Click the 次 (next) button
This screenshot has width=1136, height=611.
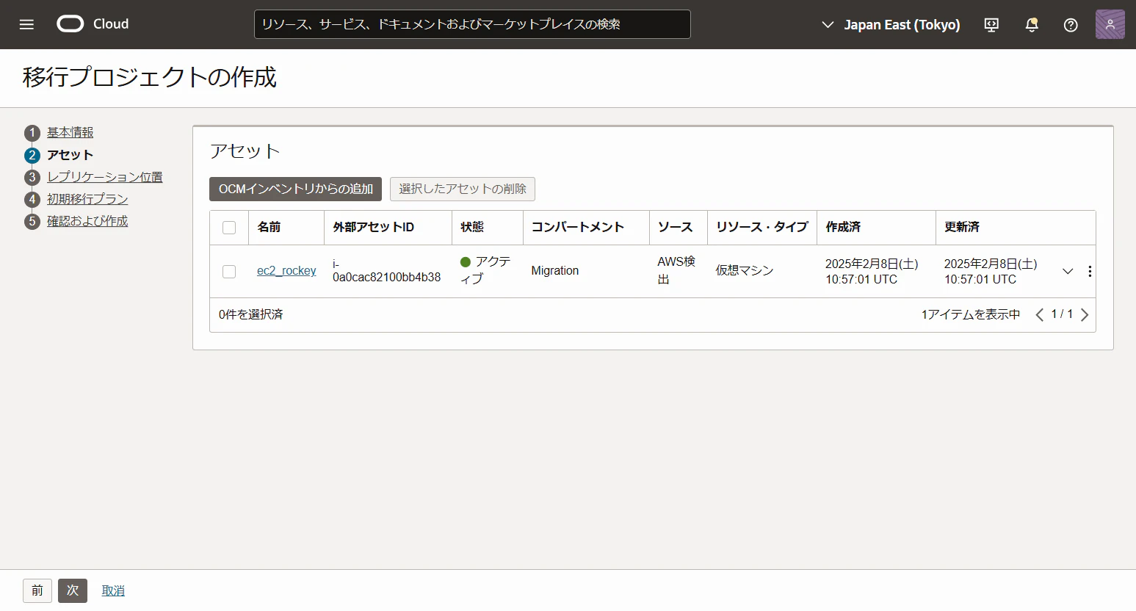click(x=73, y=590)
